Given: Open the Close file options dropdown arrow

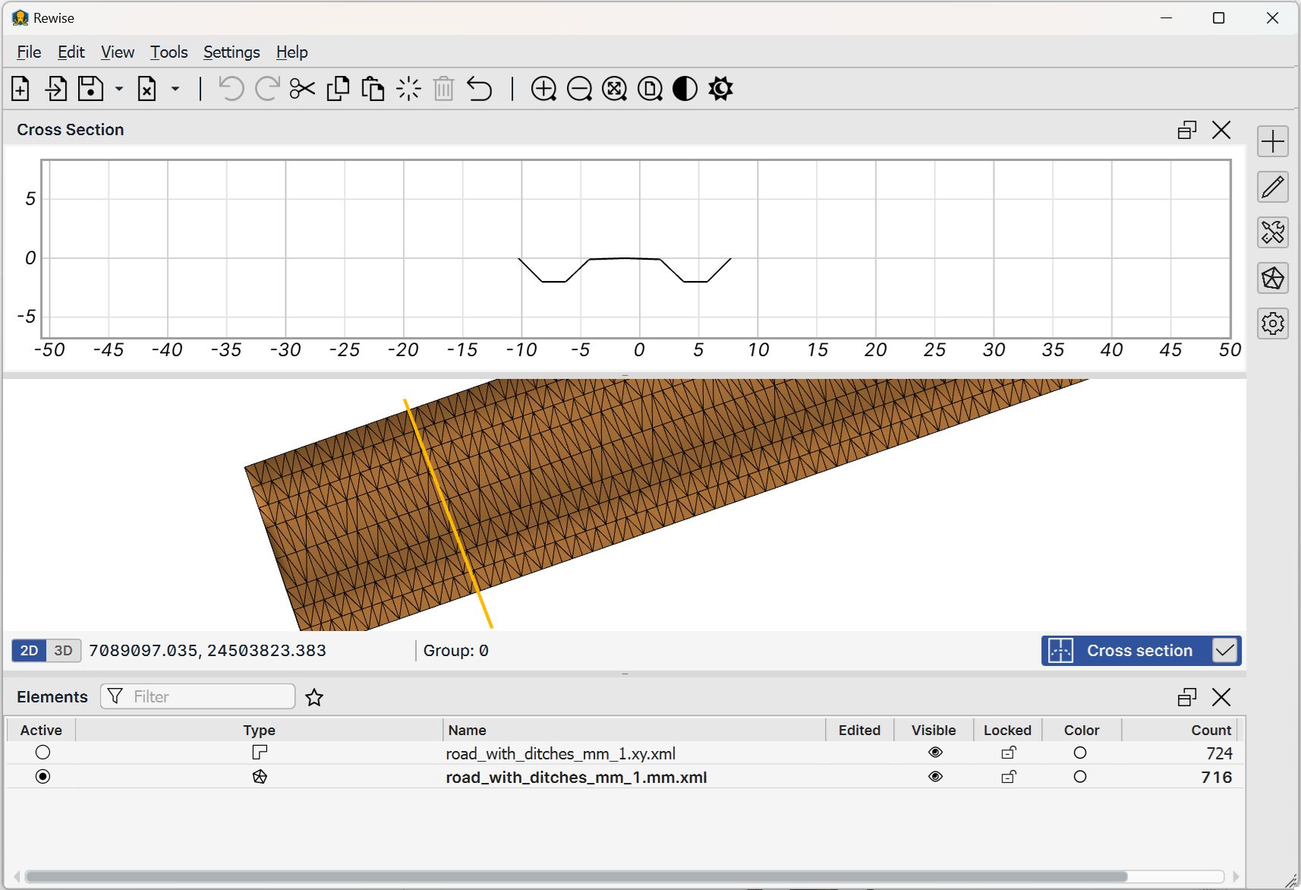Looking at the screenshot, I should 175,89.
